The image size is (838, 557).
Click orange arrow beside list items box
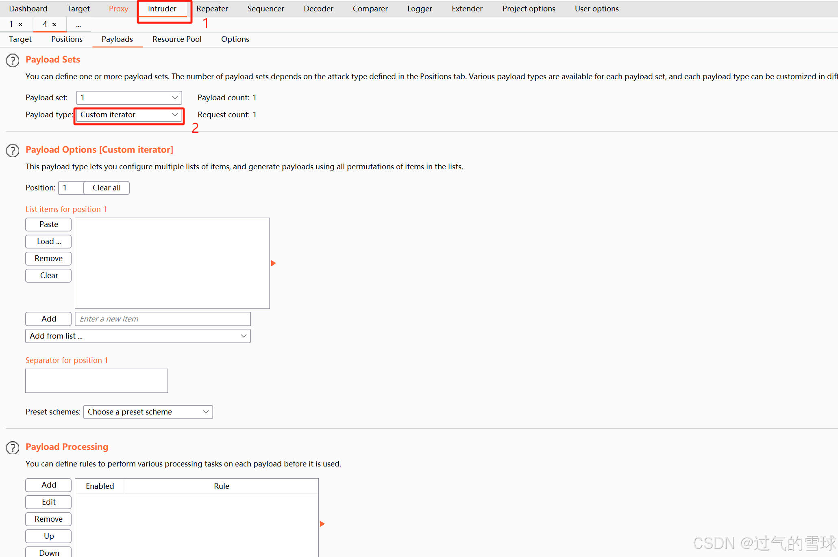click(273, 263)
